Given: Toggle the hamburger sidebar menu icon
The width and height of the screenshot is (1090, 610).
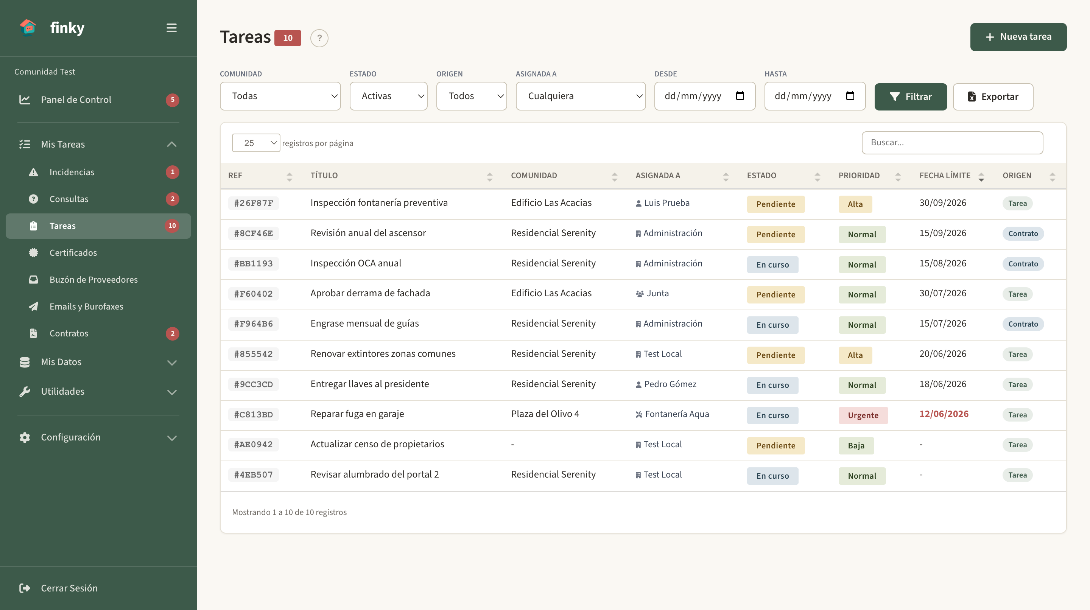Looking at the screenshot, I should [x=171, y=28].
